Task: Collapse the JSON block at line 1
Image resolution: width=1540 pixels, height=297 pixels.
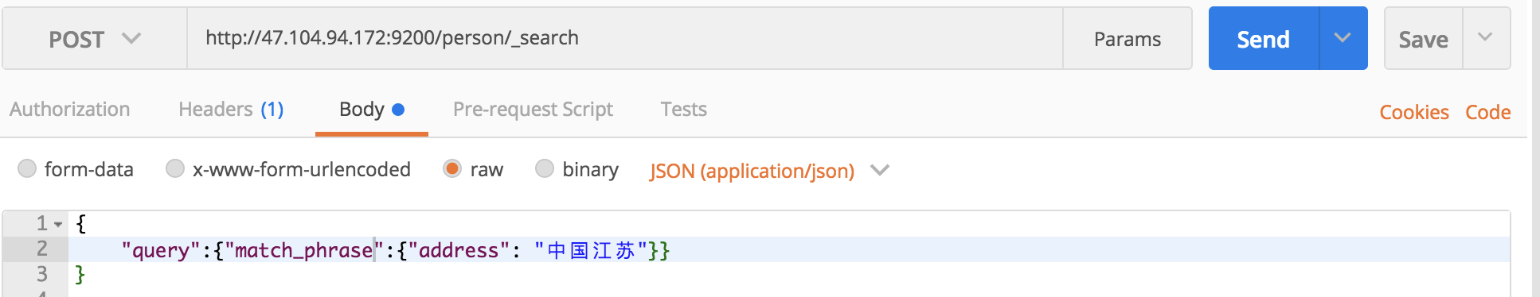Action: [58, 225]
